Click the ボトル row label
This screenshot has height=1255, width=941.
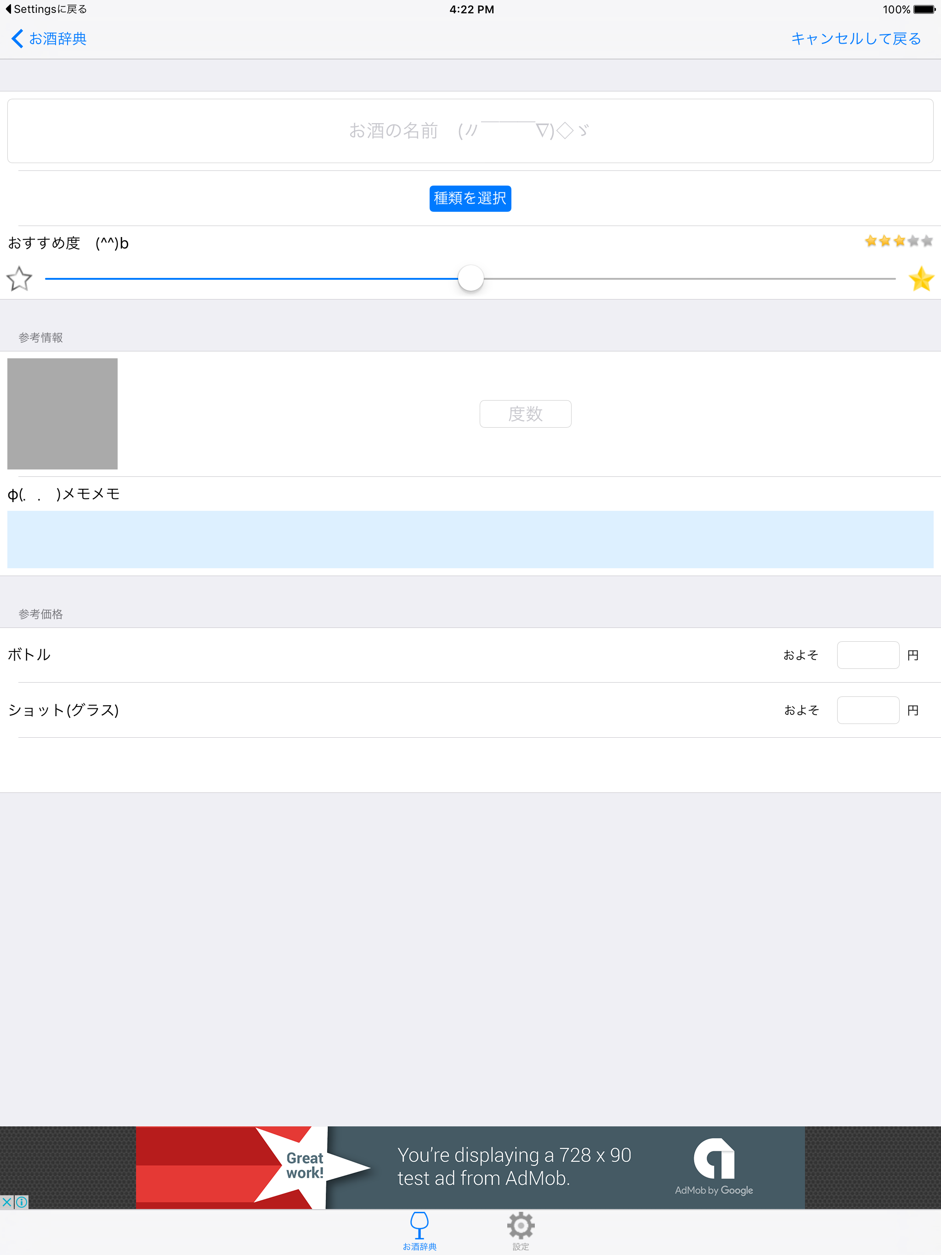pos(29,654)
